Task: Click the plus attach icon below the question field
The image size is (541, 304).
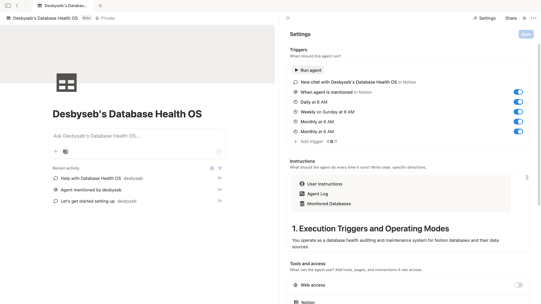Action: point(56,151)
